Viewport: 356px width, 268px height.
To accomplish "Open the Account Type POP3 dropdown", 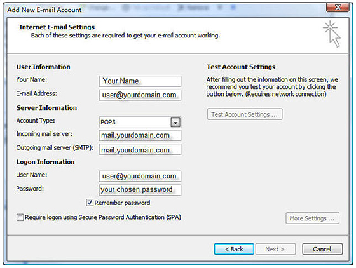I will pos(140,122).
